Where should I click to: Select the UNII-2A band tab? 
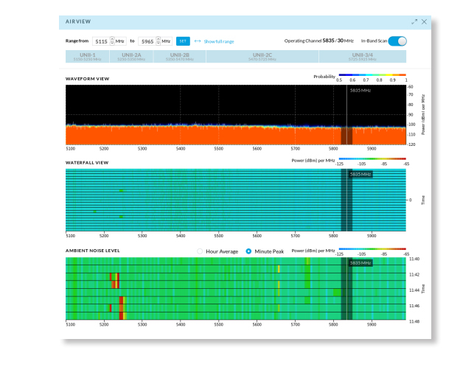coord(131,56)
